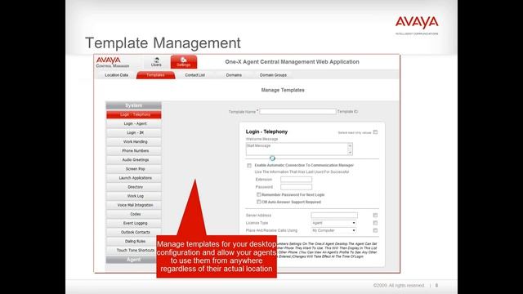Viewport: 523px width, 294px height.
Task: Open the Directory section
Action: [134, 187]
